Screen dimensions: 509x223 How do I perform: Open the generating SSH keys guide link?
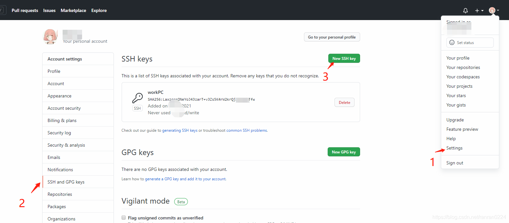pos(180,130)
